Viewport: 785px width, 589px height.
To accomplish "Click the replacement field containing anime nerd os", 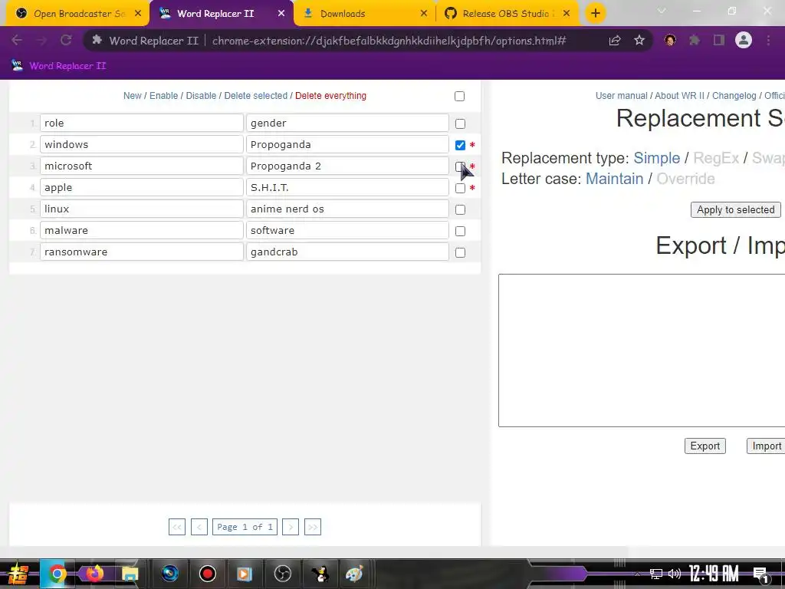I will 347,209.
